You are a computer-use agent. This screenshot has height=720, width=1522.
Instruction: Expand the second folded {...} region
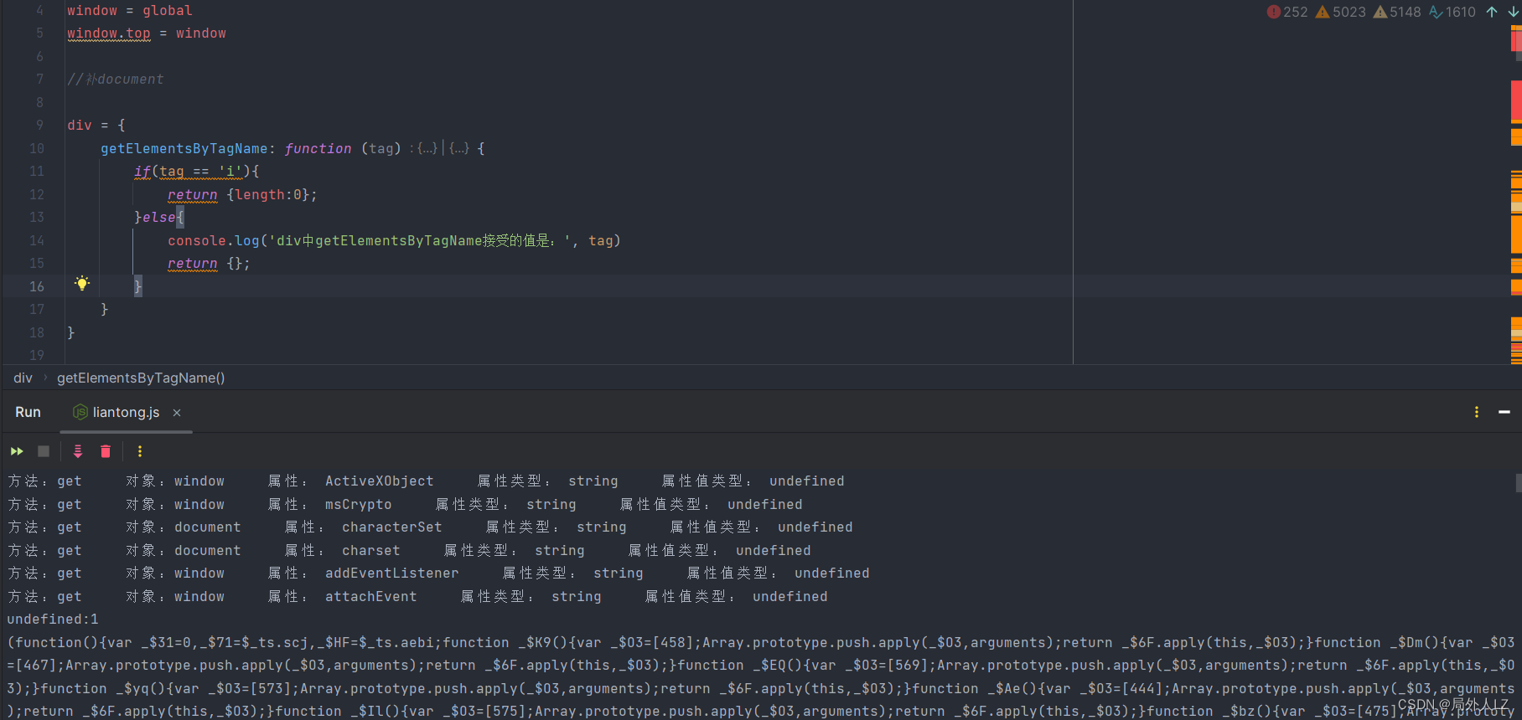coord(459,148)
